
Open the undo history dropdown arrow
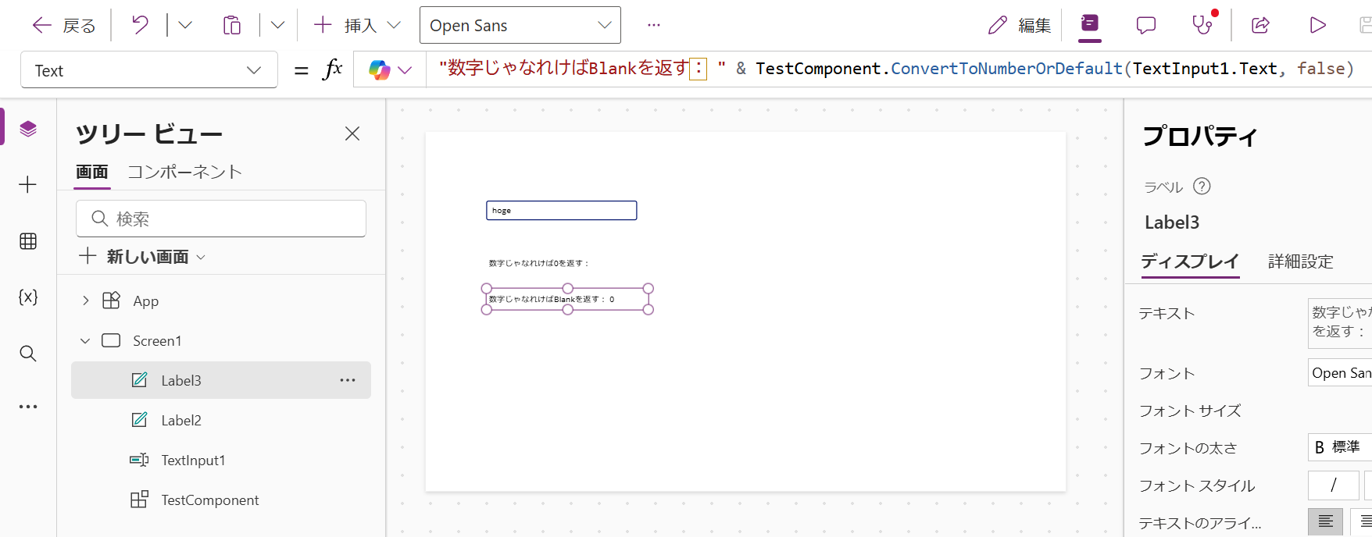pyautogui.click(x=185, y=25)
